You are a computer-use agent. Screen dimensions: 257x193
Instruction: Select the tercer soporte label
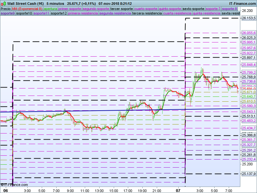pyautogui.click(x=121, y=9)
